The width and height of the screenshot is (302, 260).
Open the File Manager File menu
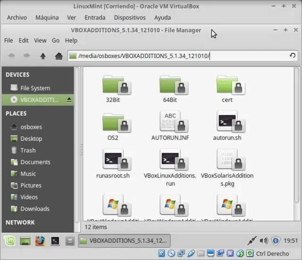(8, 41)
